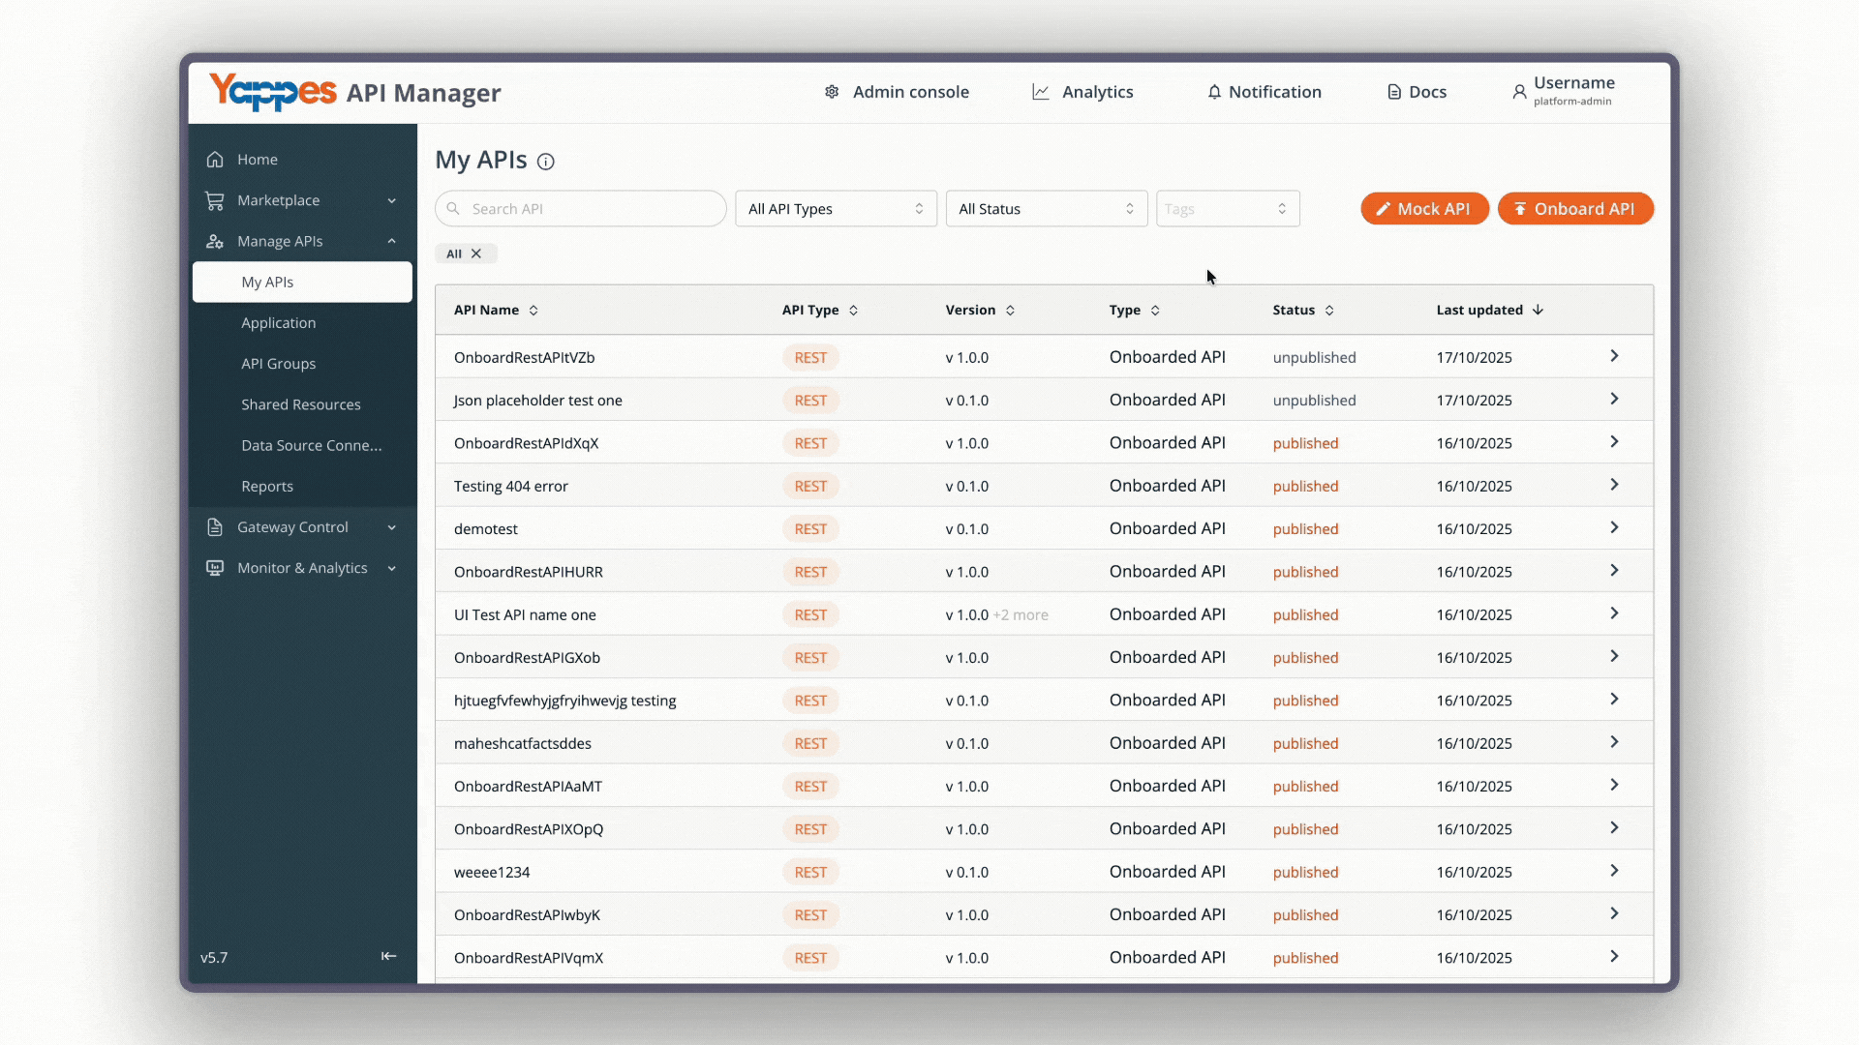1859x1045 pixels.
Task: Click the Onboard API button
Action: (1575, 209)
